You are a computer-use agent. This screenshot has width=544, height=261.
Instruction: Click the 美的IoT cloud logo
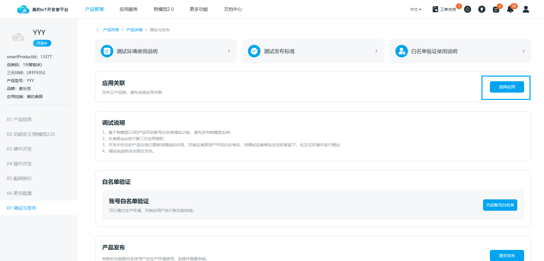click(x=23, y=10)
